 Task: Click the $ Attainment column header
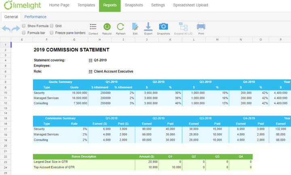(x=100, y=87)
